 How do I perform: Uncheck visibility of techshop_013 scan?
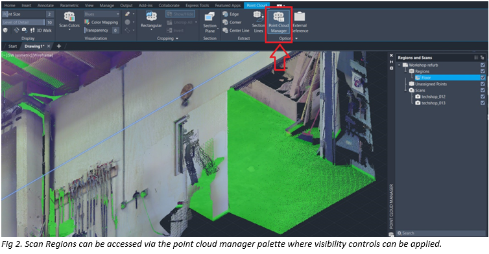click(483, 103)
